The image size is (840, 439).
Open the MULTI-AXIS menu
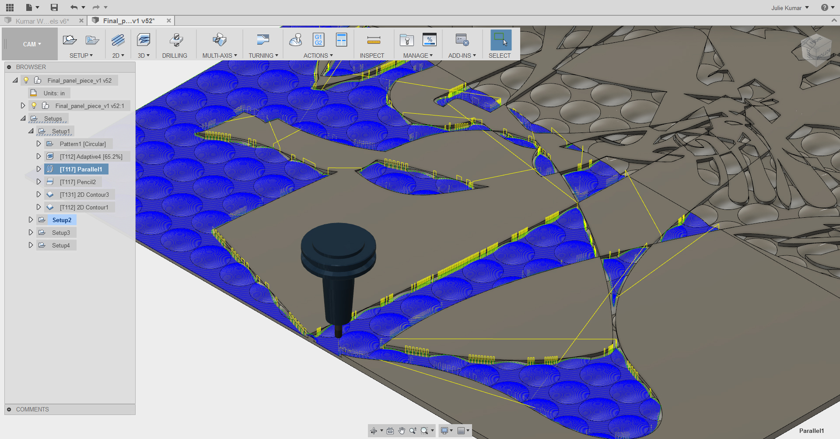pos(220,56)
